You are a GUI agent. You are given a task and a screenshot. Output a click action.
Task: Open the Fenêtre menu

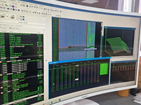41,6
